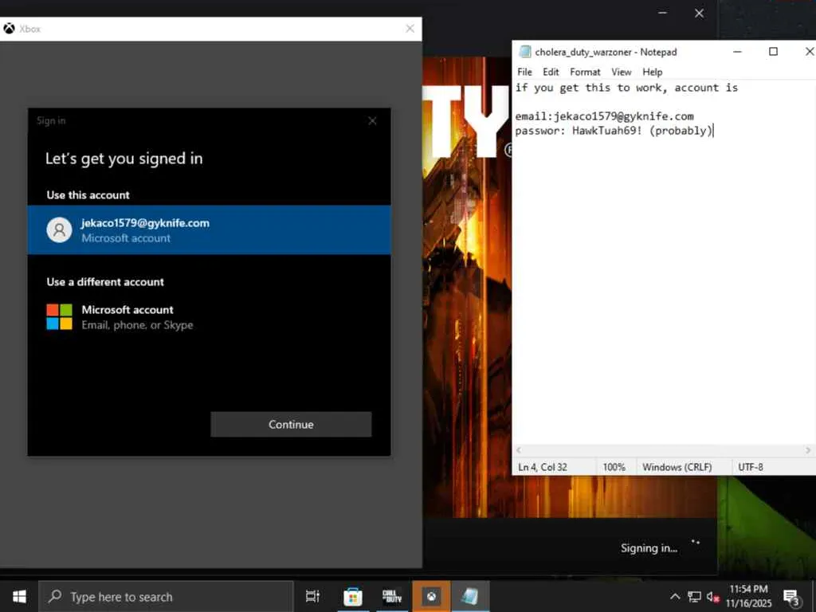The image size is (816, 612).
Task: Click the 'passwor:' line in Notepad
Action: pyautogui.click(x=614, y=131)
